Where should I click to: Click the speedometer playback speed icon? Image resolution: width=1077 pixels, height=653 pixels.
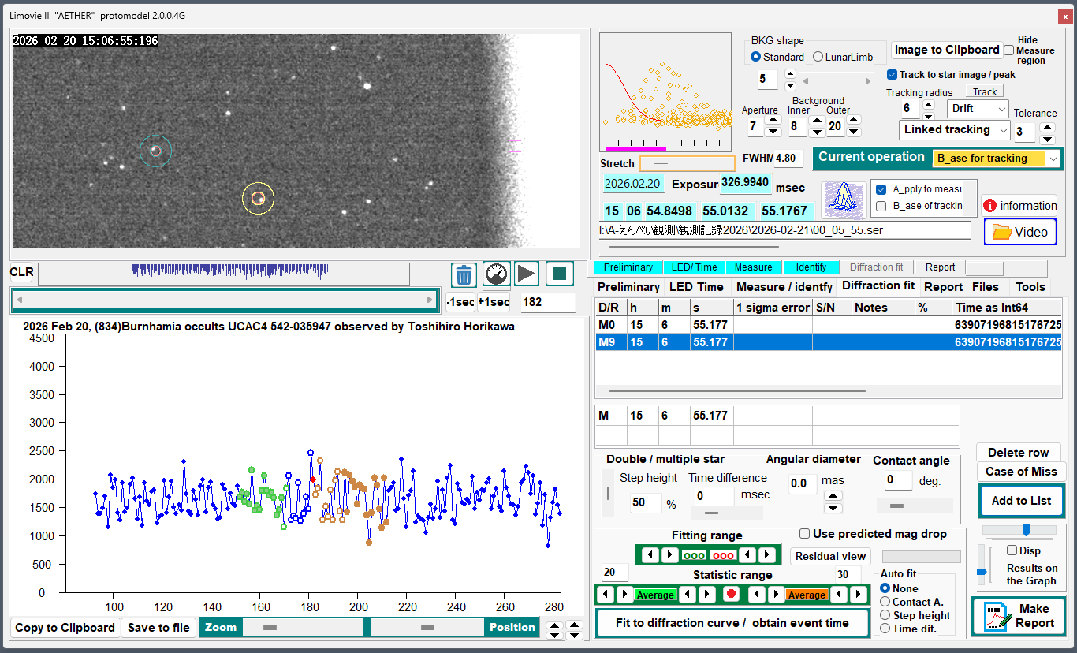click(497, 274)
